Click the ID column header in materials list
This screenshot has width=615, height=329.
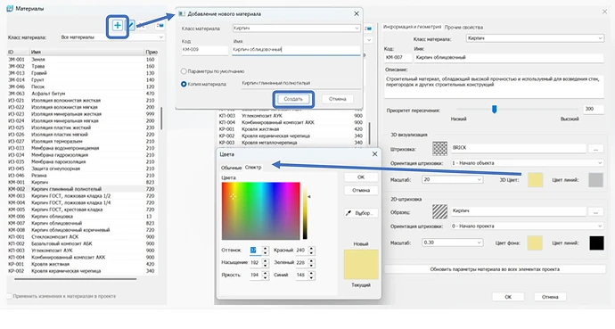[x=18, y=52]
